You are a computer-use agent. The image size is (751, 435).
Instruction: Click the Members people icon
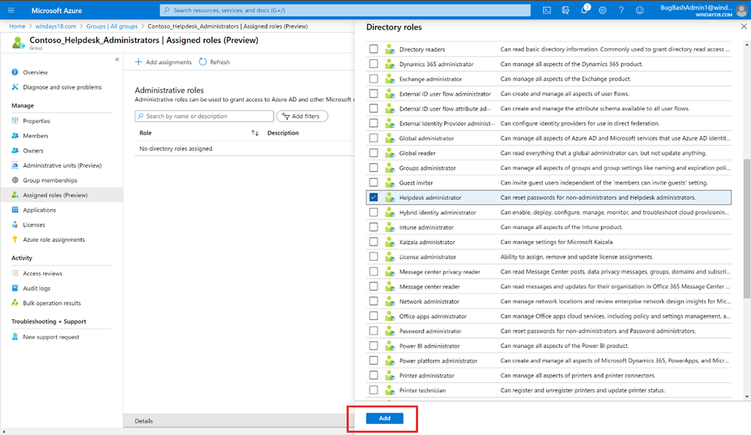tap(15, 135)
